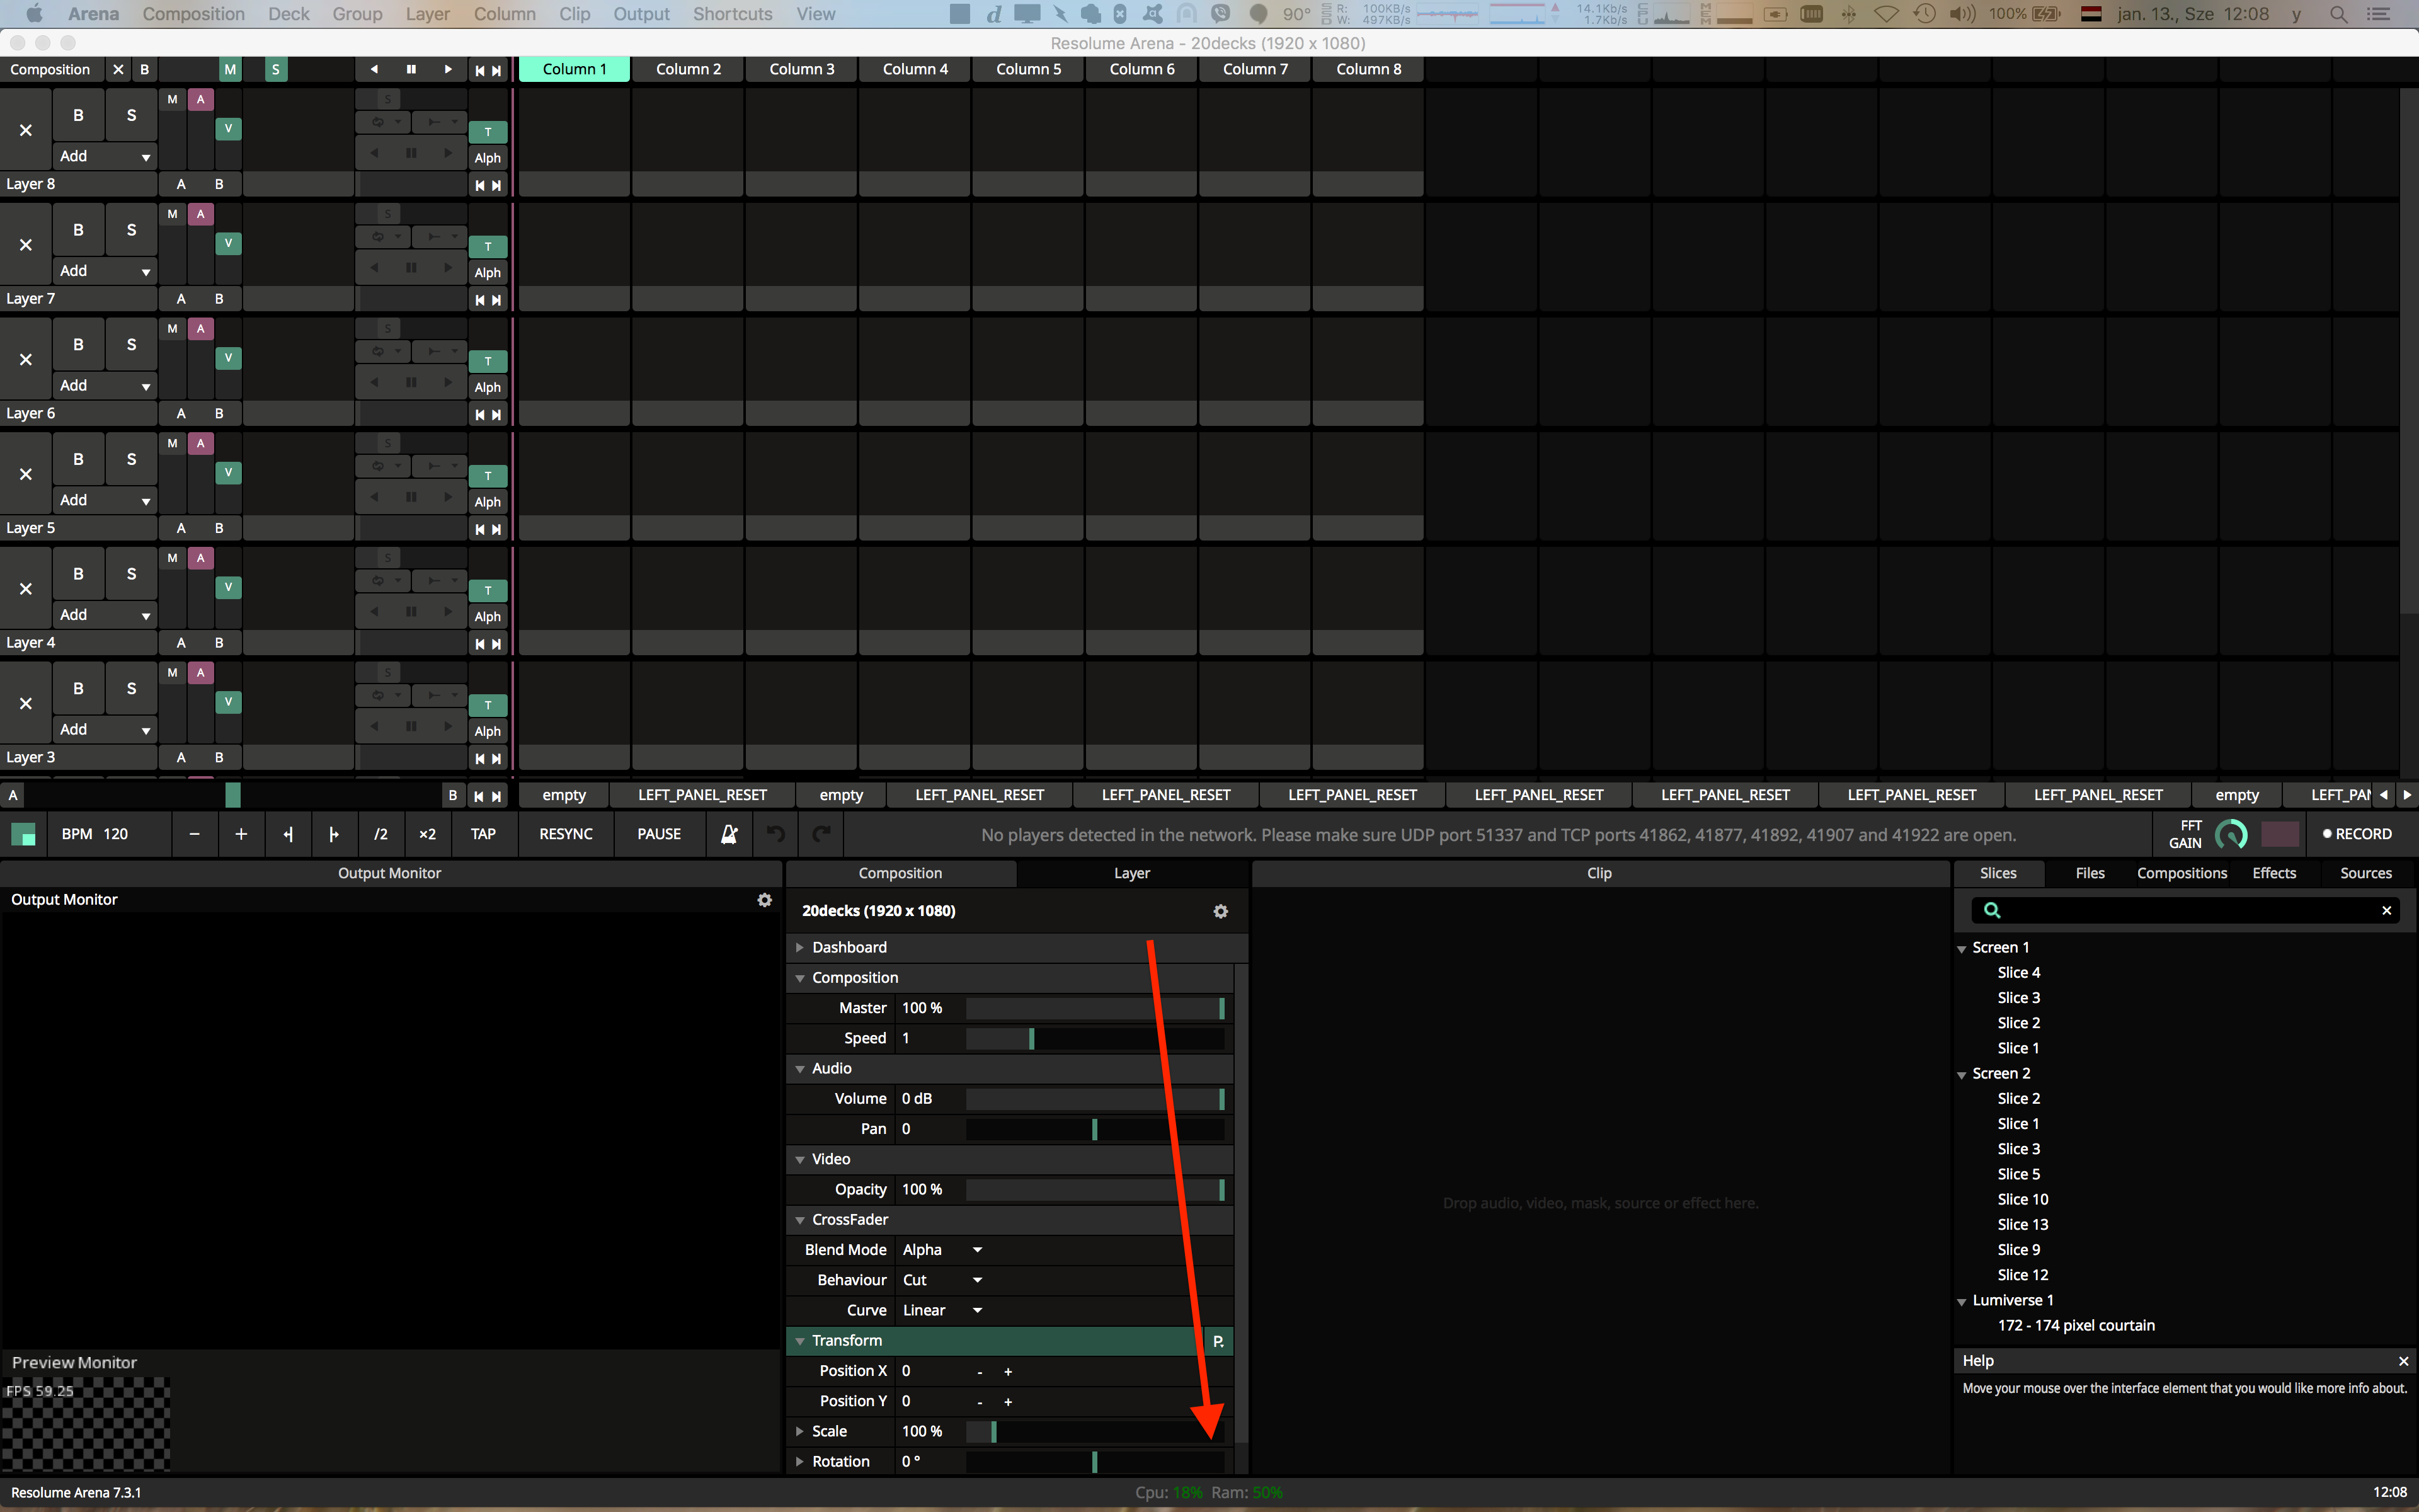This screenshot has height=1512, width=2419.
Task: Click the transform P. preset icon
Action: [1218, 1341]
